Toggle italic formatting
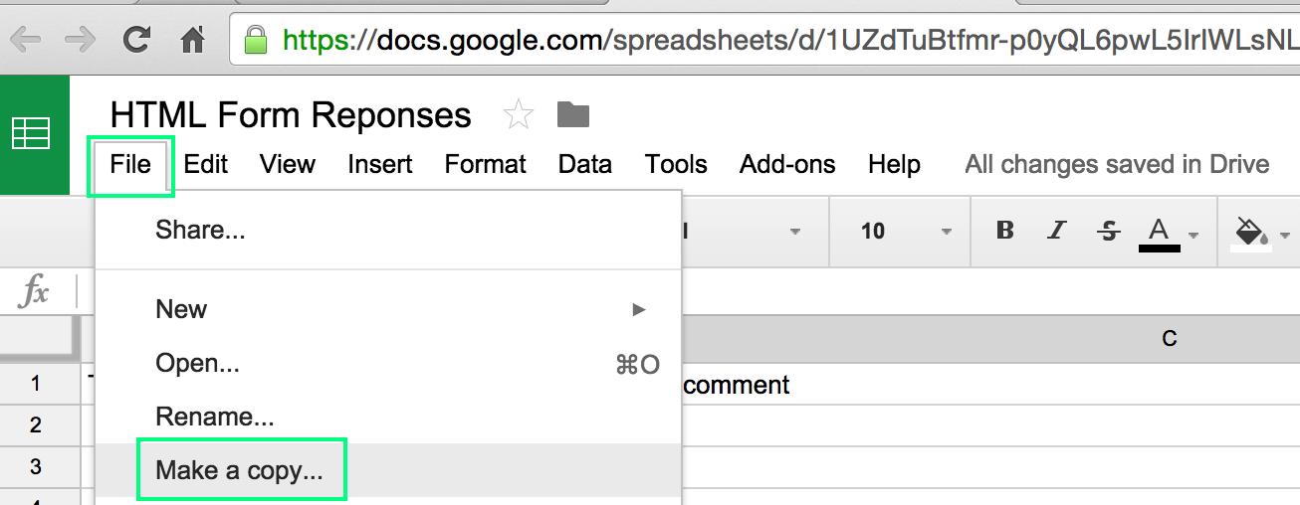The image size is (1300, 505). click(1057, 231)
